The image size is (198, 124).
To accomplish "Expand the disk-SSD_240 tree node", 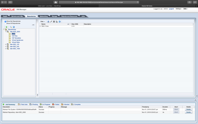I will [x=6, y=46].
